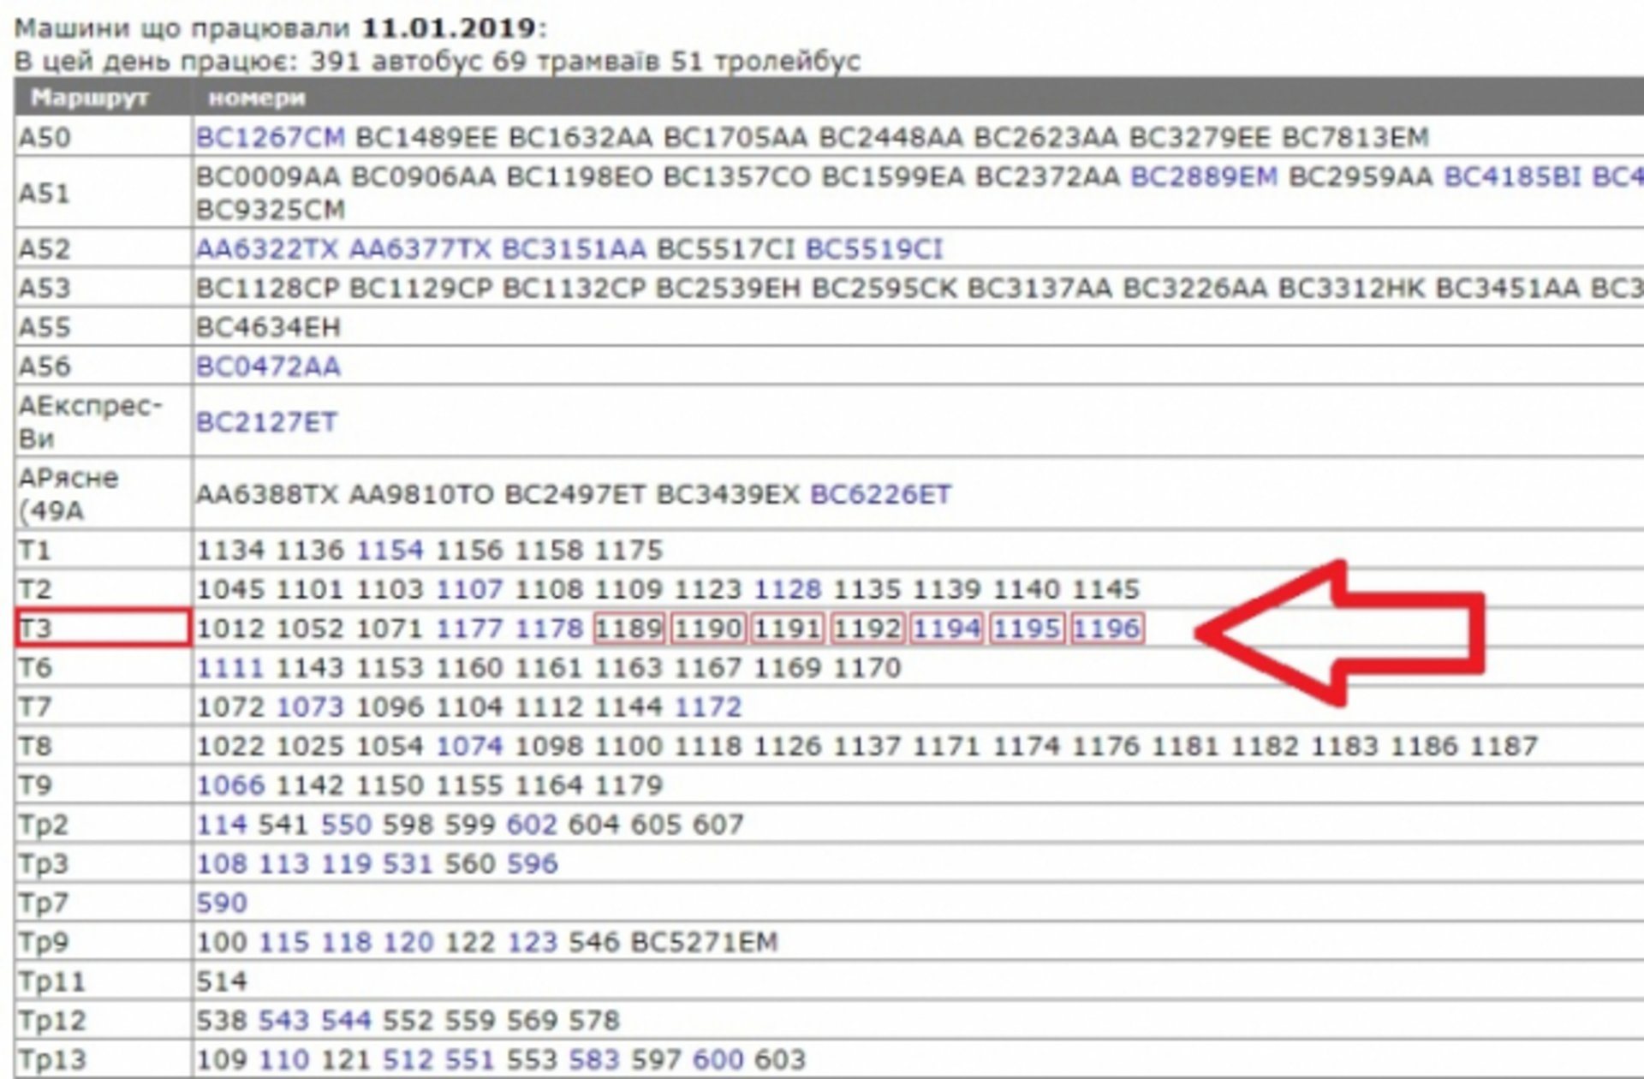Screen dimensions: 1644x1079
Task: Click bus link BC5519CI in row A52
Action: (874, 249)
